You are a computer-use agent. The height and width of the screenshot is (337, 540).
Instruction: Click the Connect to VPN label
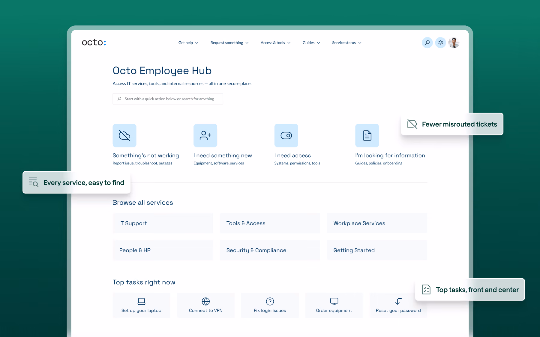[x=206, y=311]
